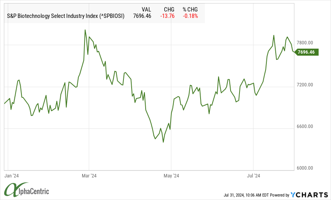Click the 7696.46 value in the legend

[142, 16]
